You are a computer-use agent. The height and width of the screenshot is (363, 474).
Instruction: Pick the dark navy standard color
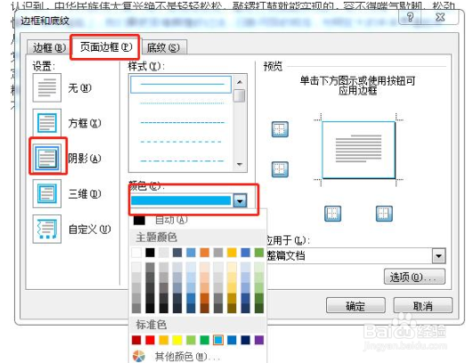coord(246,340)
